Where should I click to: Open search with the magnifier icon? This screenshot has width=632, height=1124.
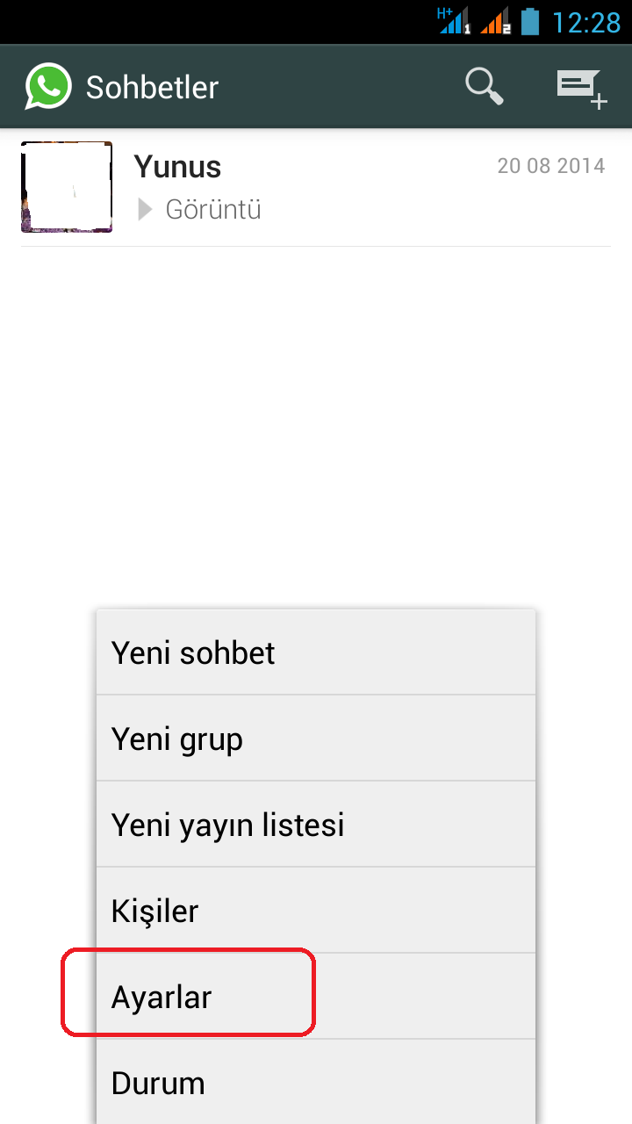tap(484, 86)
